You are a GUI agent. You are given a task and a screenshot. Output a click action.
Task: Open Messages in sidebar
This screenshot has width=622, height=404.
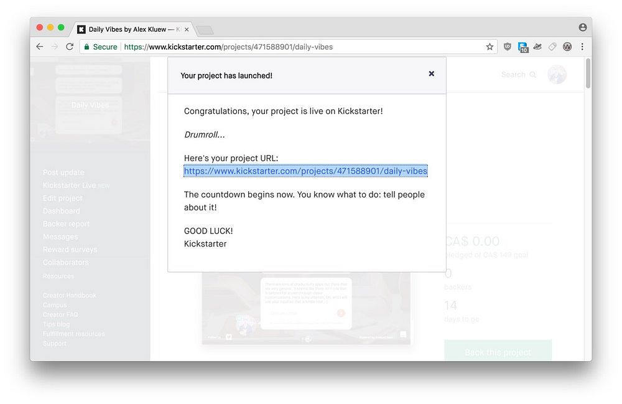[x=60, y=237]
